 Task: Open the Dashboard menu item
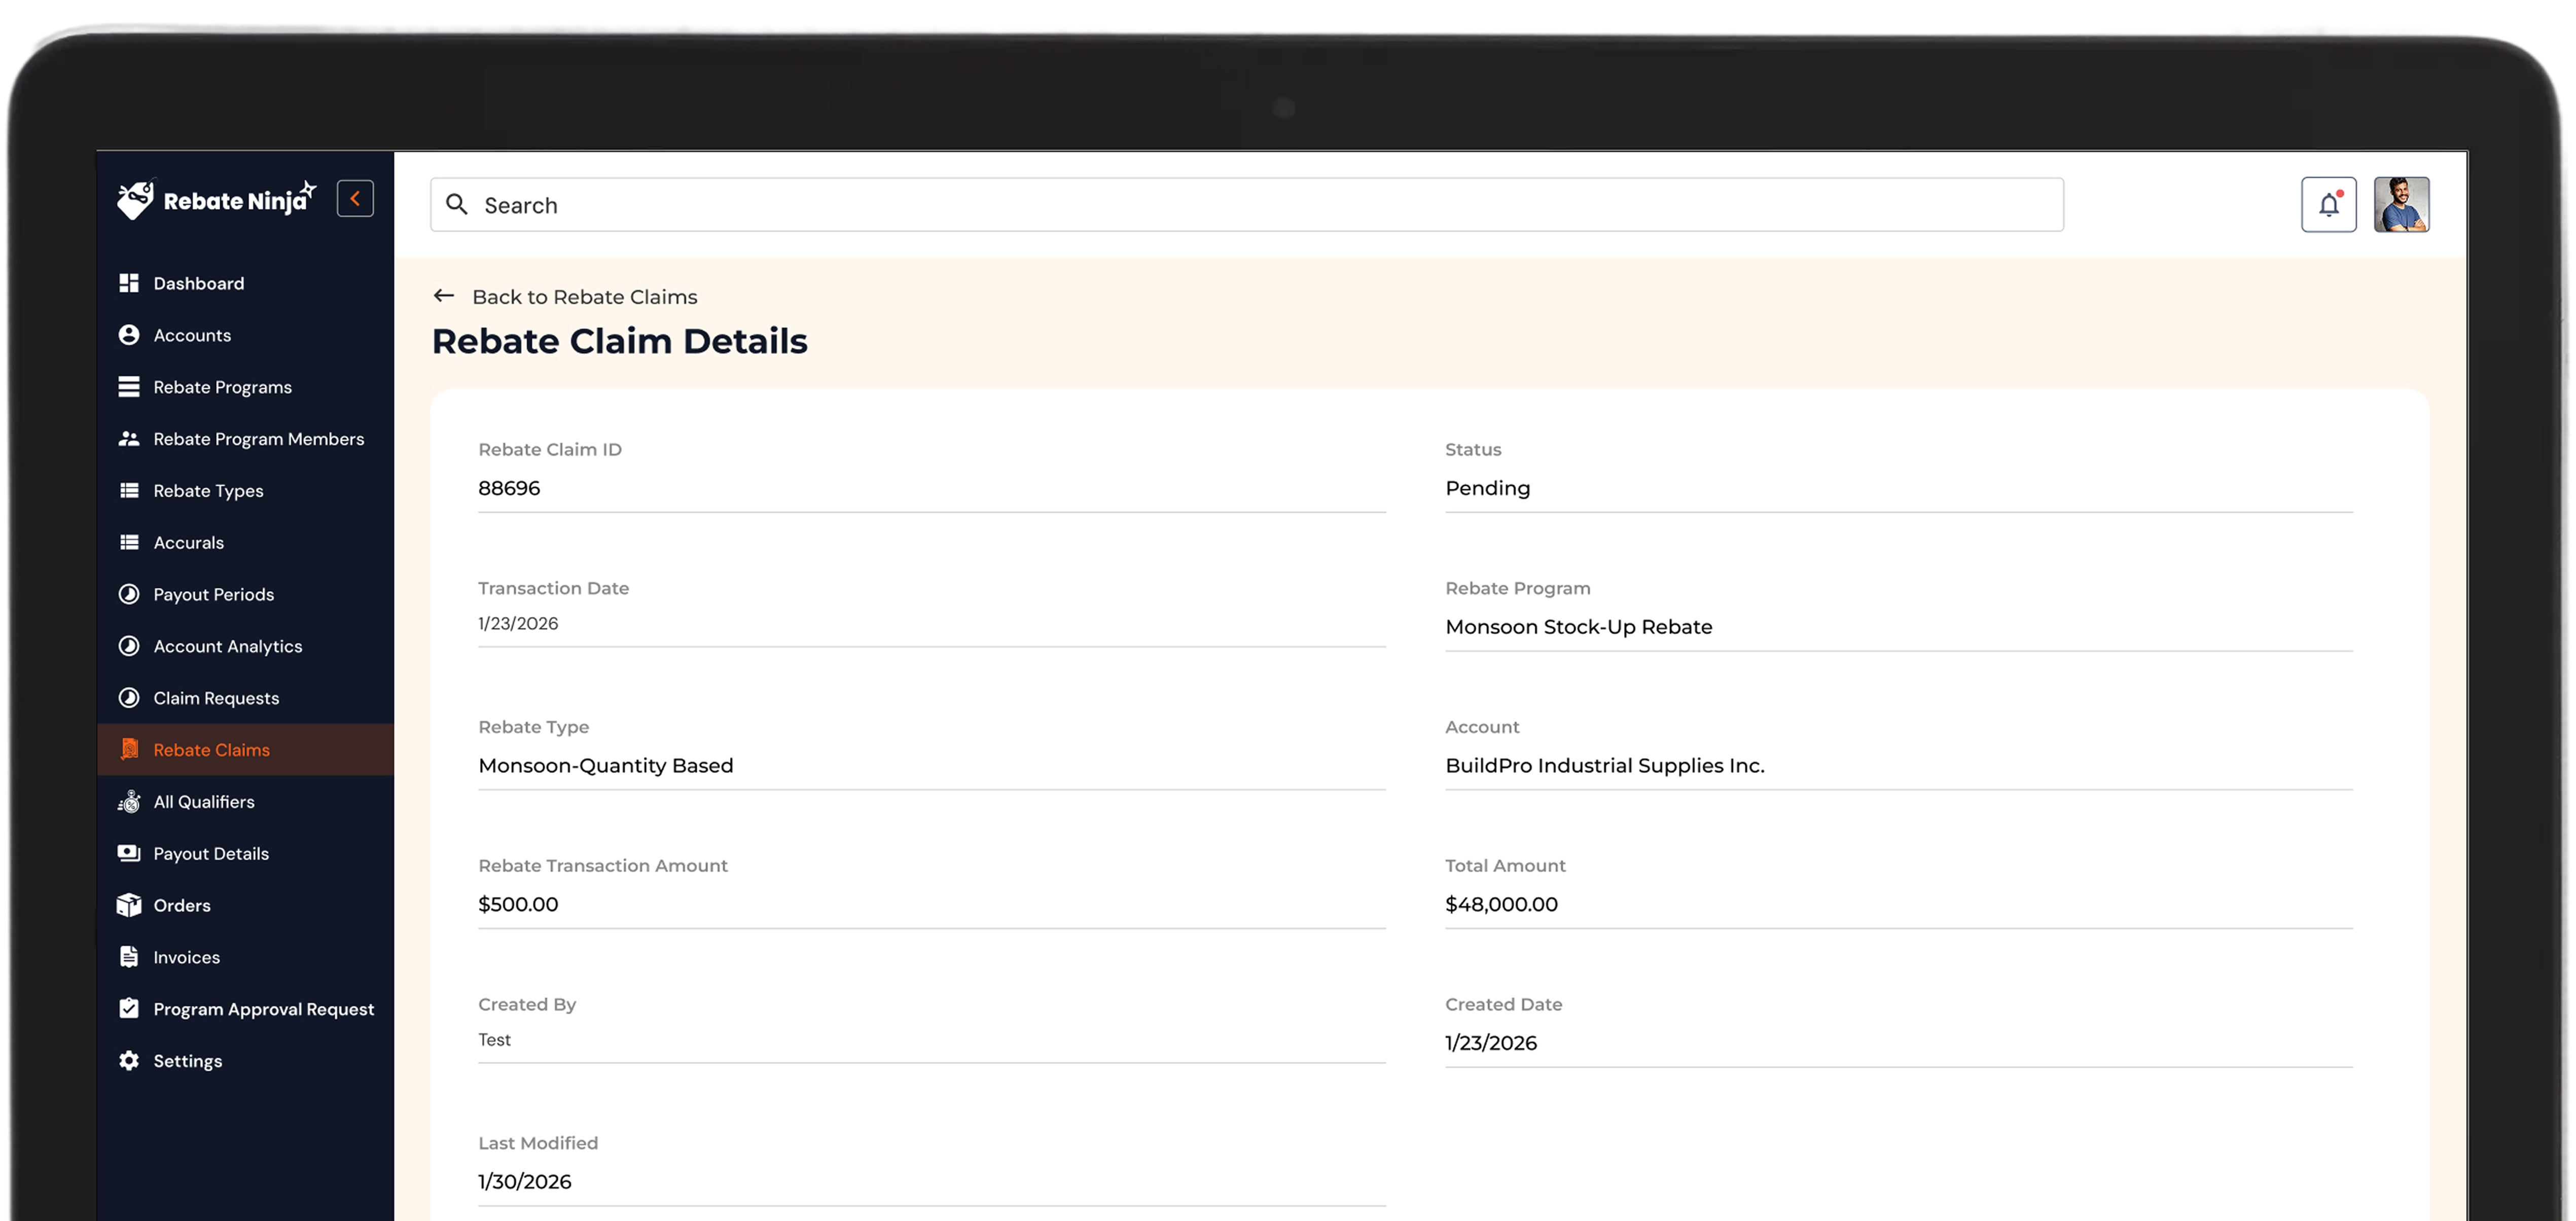pyautogui.click(x=246, y=283)
